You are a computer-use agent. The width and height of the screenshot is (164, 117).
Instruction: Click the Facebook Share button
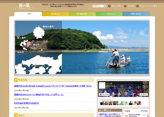click(x=144, y=94)
